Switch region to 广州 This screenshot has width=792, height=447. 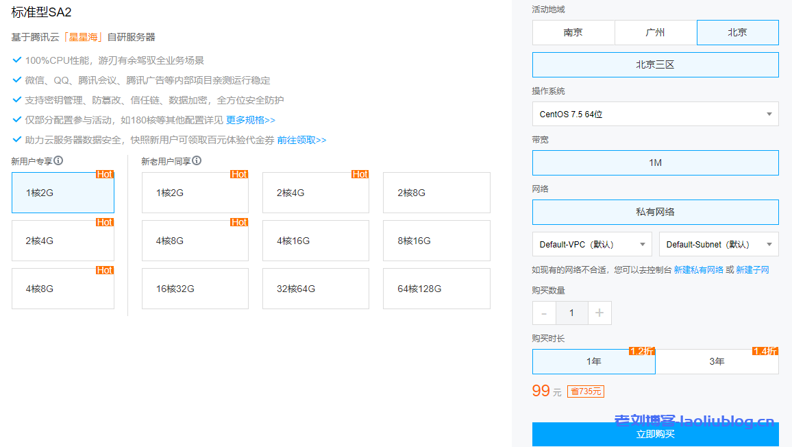tap(656, 32)
